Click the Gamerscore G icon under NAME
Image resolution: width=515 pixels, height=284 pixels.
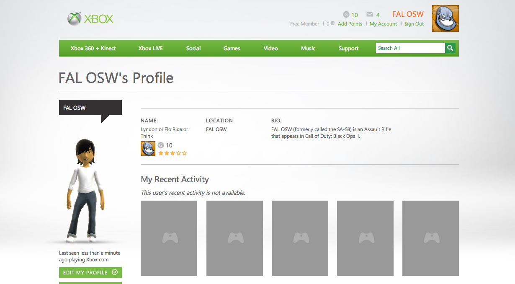click(x=161, y=145)
